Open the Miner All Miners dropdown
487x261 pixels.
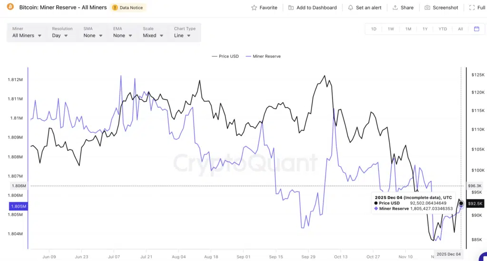tap(27, 36)
